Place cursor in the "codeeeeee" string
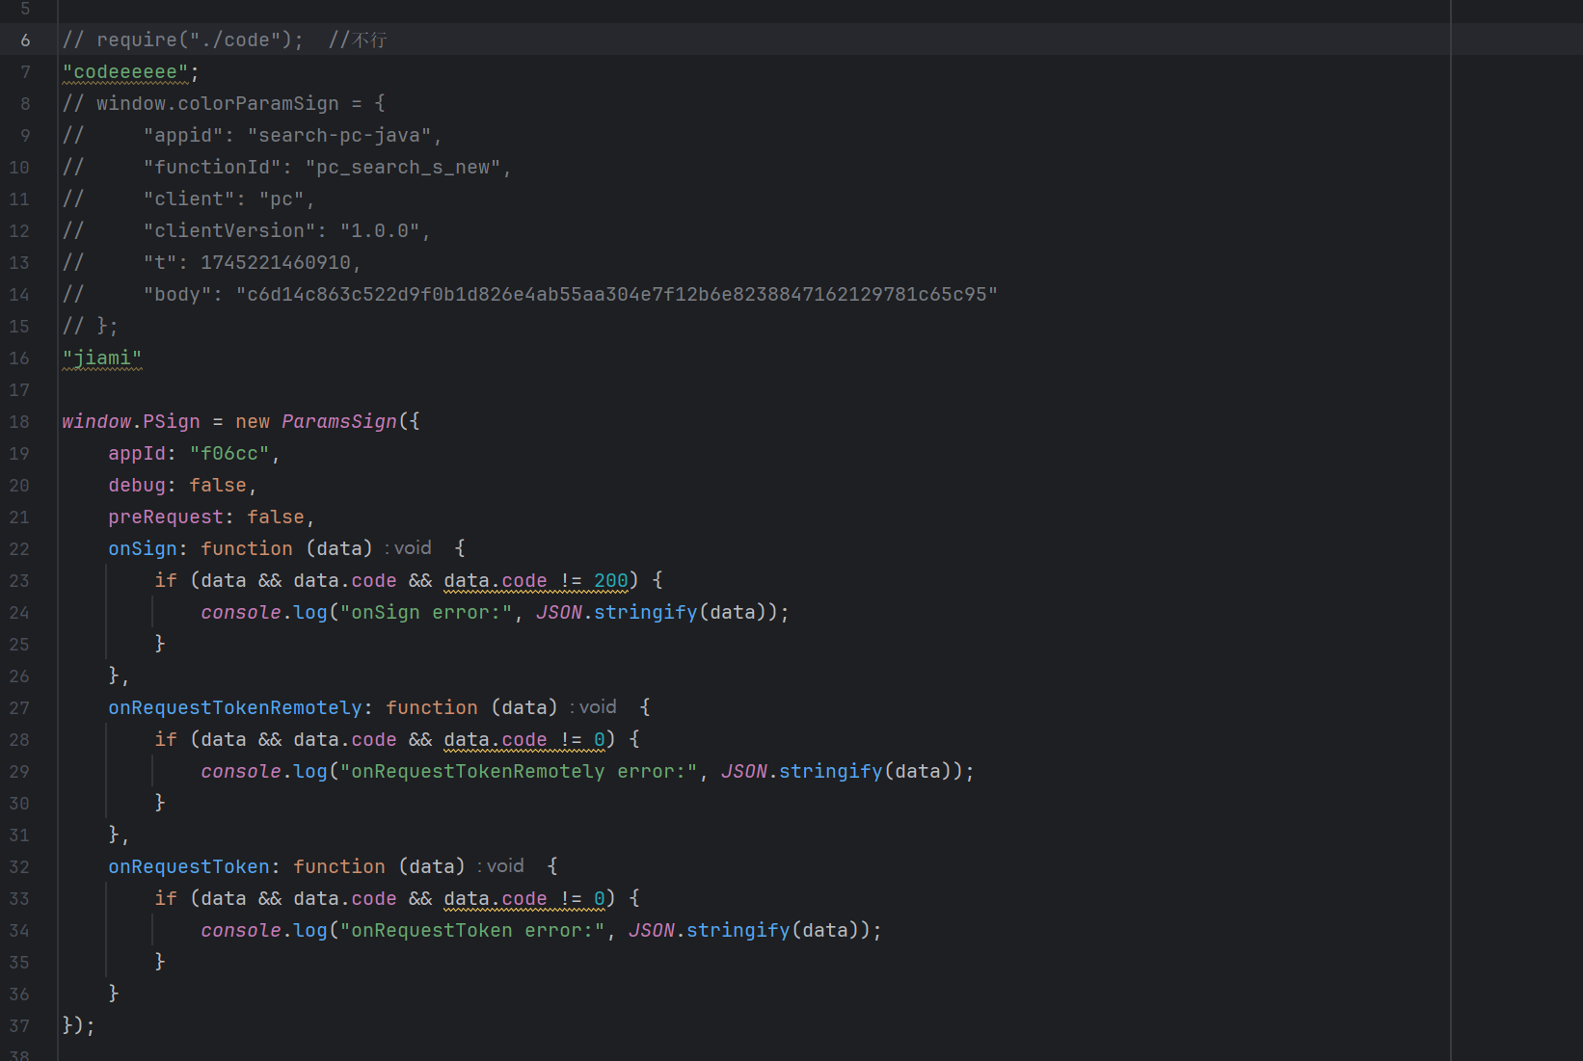The width and height of the screenshot is (1583, 1061). (x=125, y=72)
